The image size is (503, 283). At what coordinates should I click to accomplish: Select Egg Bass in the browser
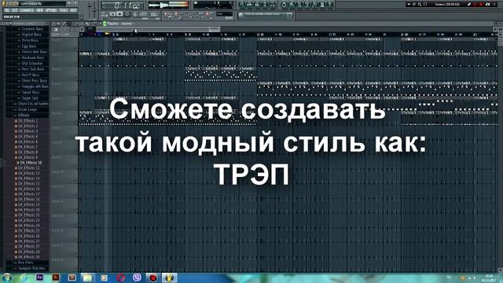pyautogui.click(x=29, y=46)
